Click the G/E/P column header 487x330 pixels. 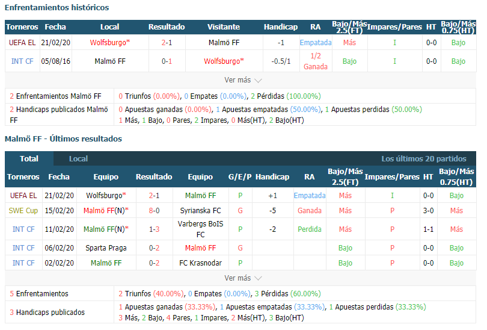click(240, 176)
